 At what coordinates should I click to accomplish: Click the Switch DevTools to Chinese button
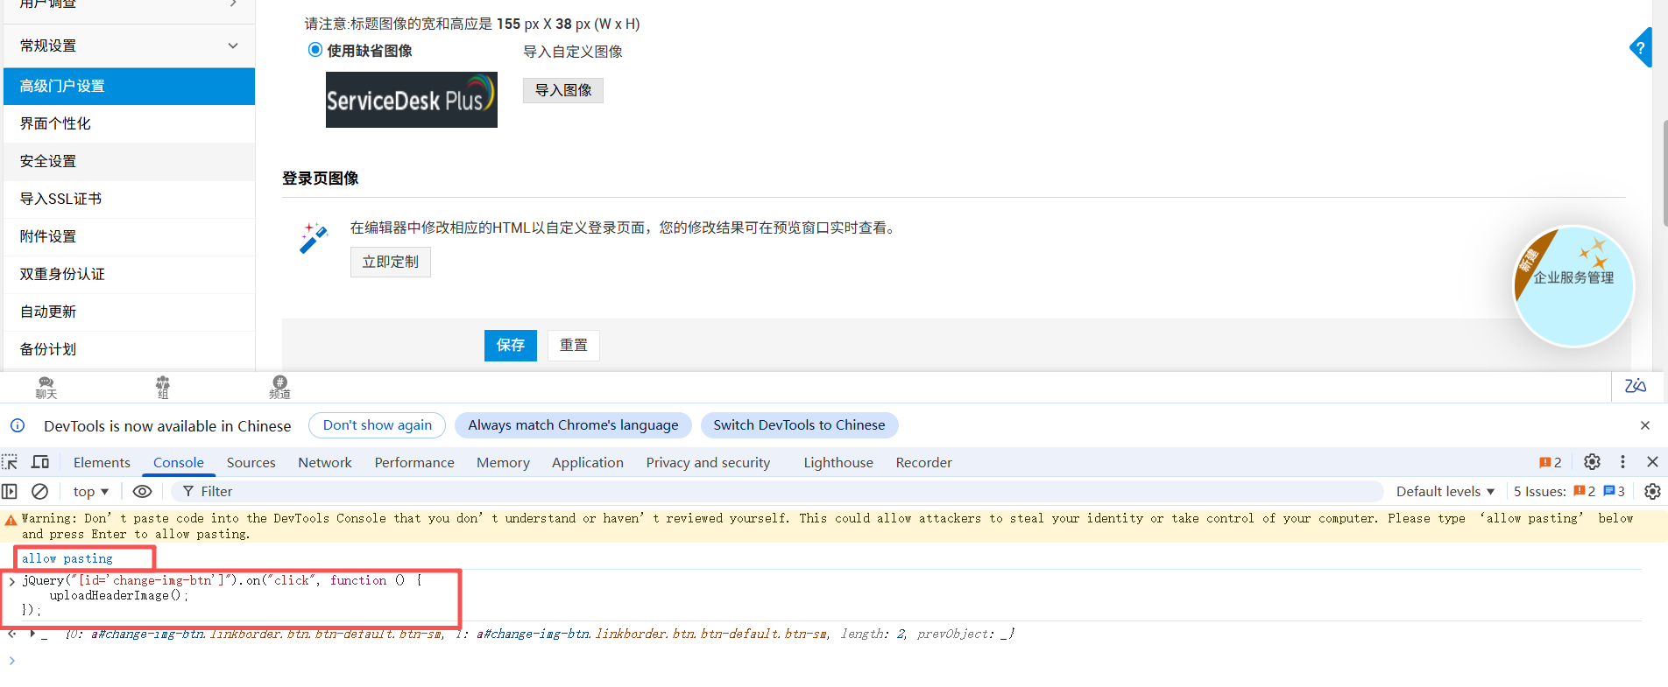click(799, 425)
